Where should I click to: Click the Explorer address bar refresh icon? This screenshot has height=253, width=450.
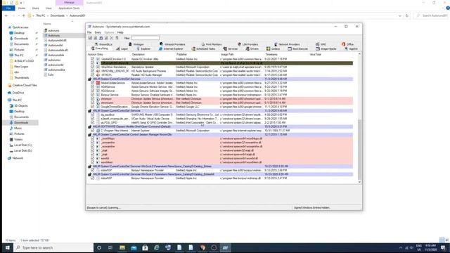406,15
